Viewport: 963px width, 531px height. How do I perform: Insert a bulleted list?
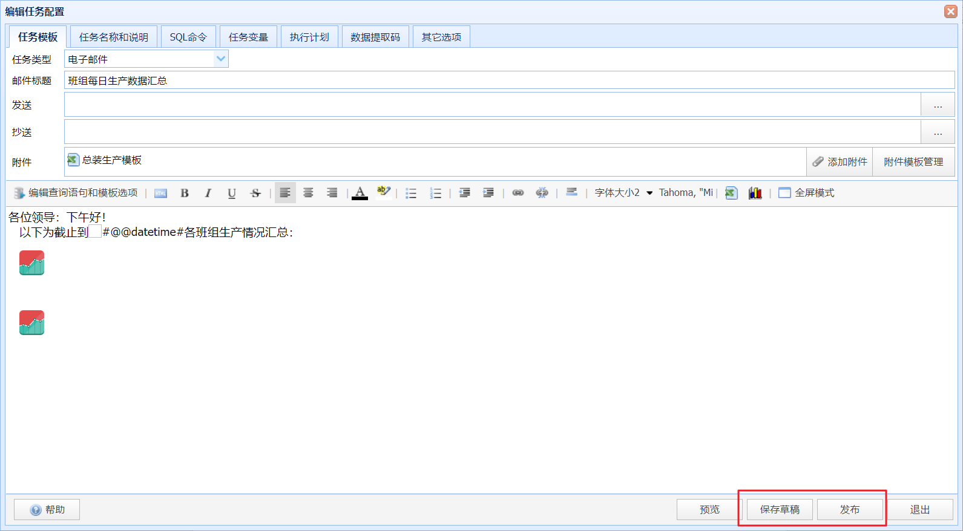click(411, 193)
